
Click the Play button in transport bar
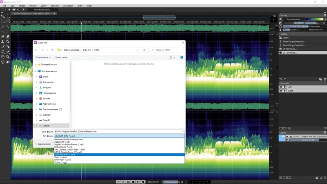click(x=138, y=182)
